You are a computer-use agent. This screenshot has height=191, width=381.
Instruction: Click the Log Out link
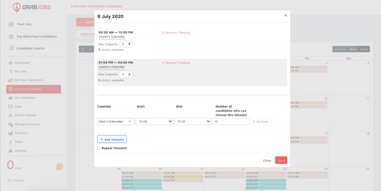(18, 181)
